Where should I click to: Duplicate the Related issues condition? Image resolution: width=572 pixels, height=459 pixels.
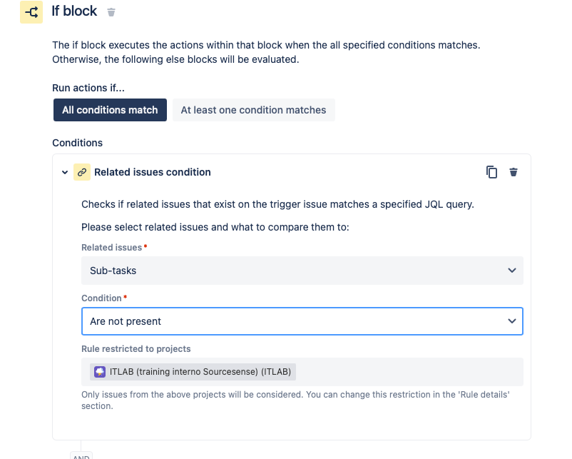point(491,172)
